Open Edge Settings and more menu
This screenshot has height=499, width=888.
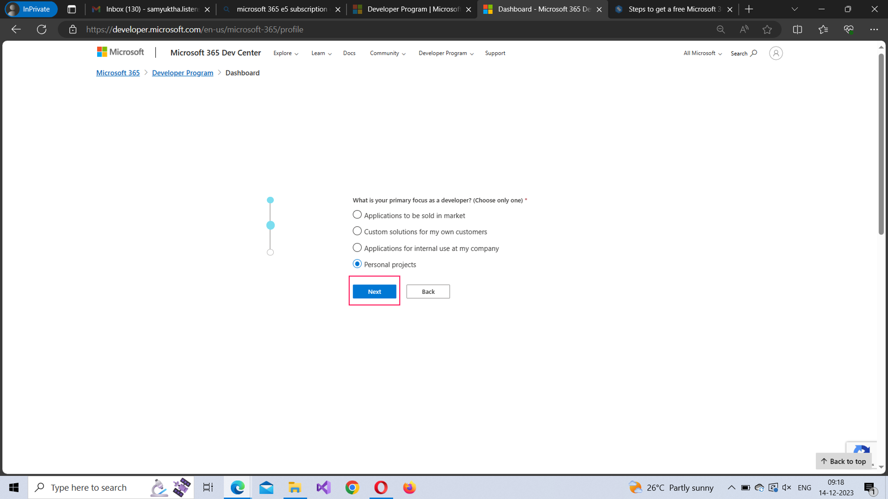coord(874,30)
